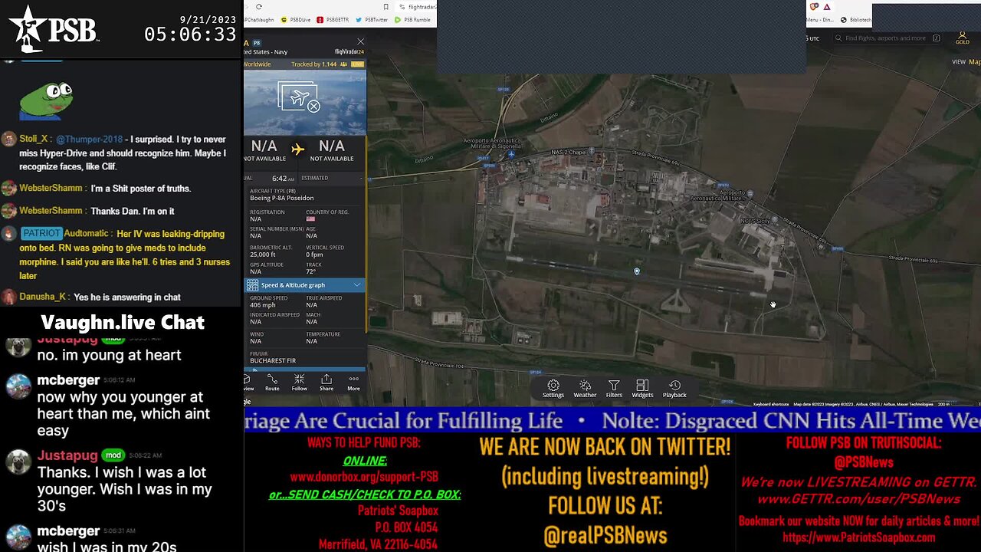Open the Bibliotech bookmark
The height and width of the screenshot is (552, 981).
(x=856, y=20)
